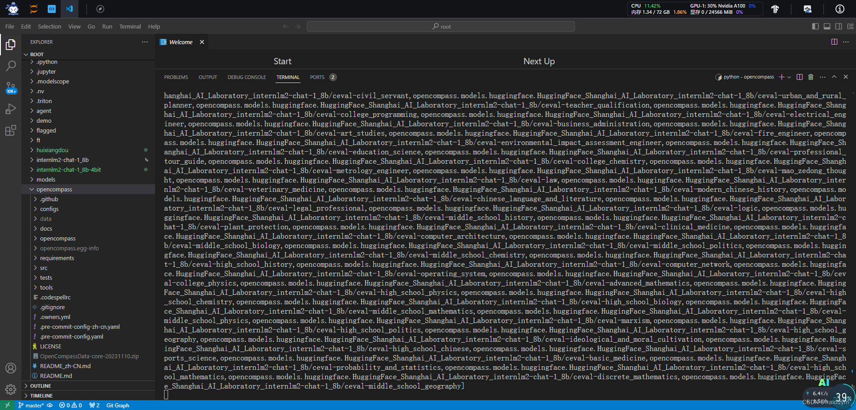Viewport: 856px width, 410px height.
Task: Click forwarded ports indicator showing 2
Action: pyautogui.click(x=94, y=405)
